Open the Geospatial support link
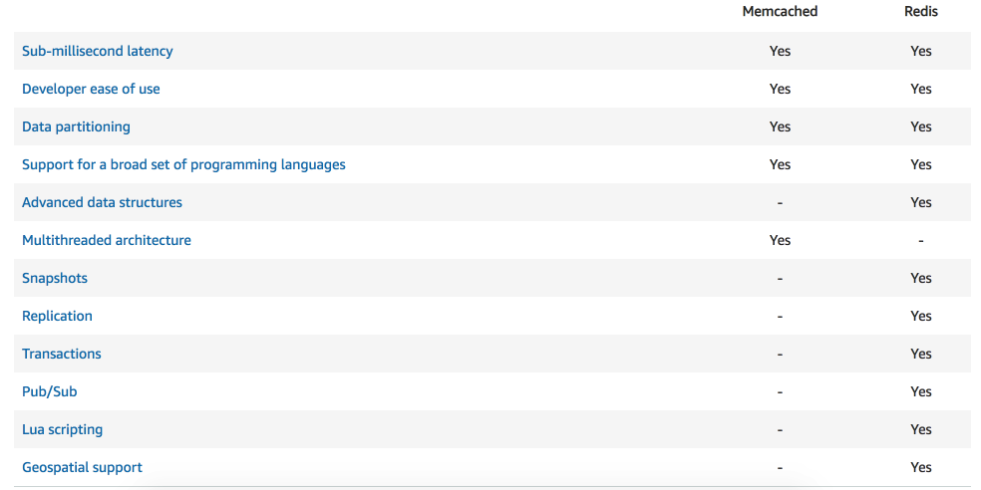The height and width of the screenshot is (490, 981). pyautogui.click(x=82, y=467)
